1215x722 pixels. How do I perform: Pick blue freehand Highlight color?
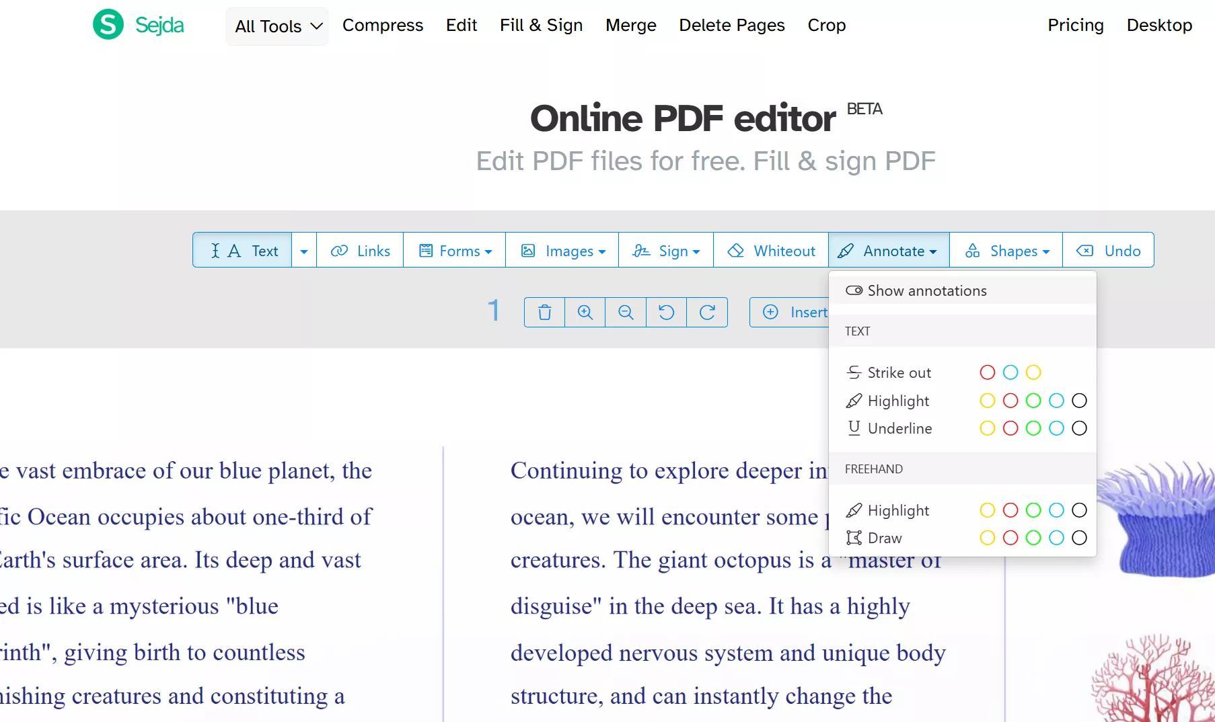click(x=1057, y=510)
